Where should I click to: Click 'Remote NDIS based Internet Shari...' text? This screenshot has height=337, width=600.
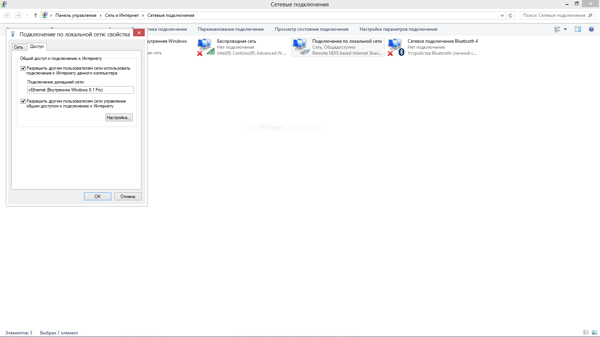[x=347, y=53]
